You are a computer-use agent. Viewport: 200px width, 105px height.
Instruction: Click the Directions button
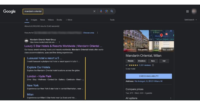142,61
